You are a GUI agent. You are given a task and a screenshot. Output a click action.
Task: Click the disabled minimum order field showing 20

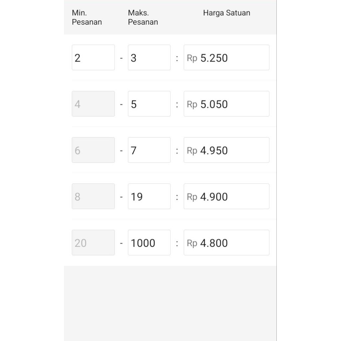pyautogui.click(x=93, y=243)
